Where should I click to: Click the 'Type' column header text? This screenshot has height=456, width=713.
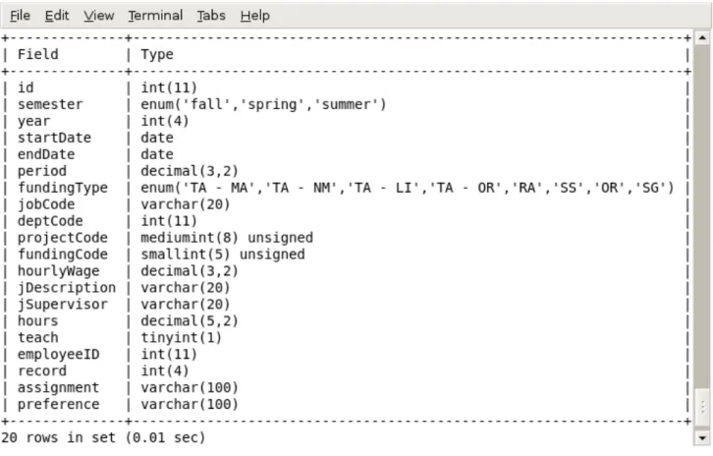click(157, 55)
